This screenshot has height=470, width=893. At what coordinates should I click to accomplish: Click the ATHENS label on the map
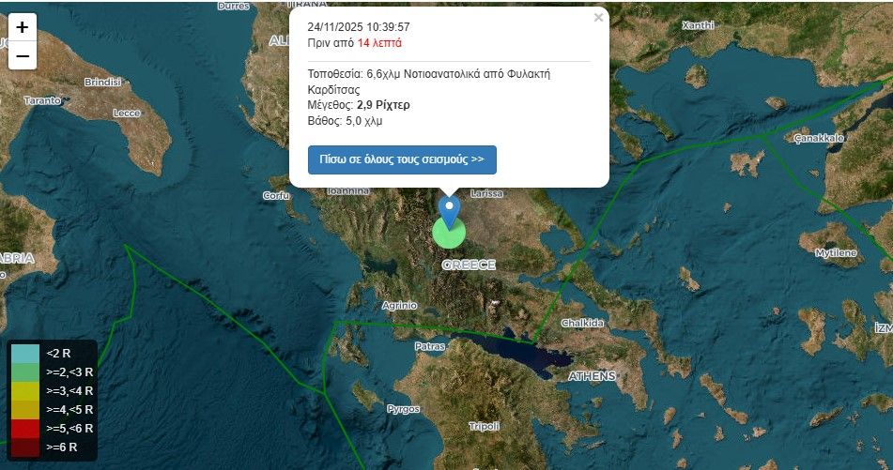593,376
